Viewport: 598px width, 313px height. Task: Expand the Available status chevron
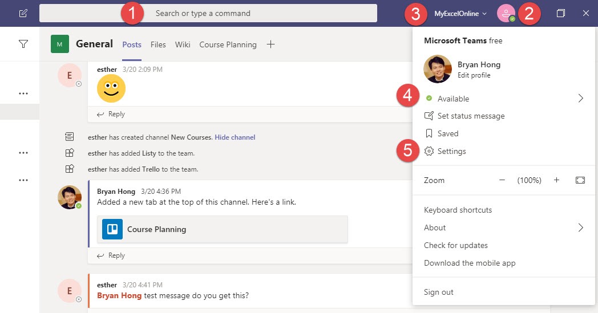tap(580, 99)
